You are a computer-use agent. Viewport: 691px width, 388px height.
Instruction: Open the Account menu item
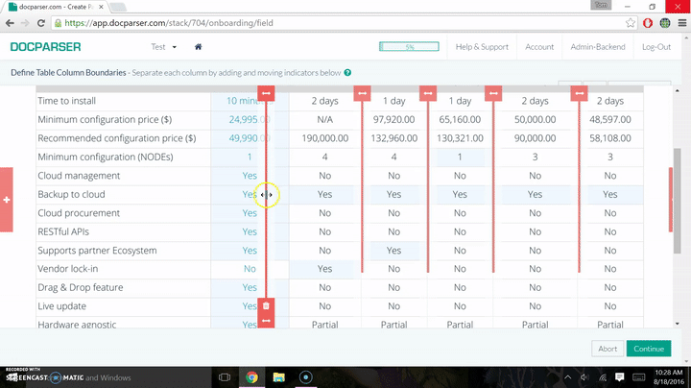(539, 46)
